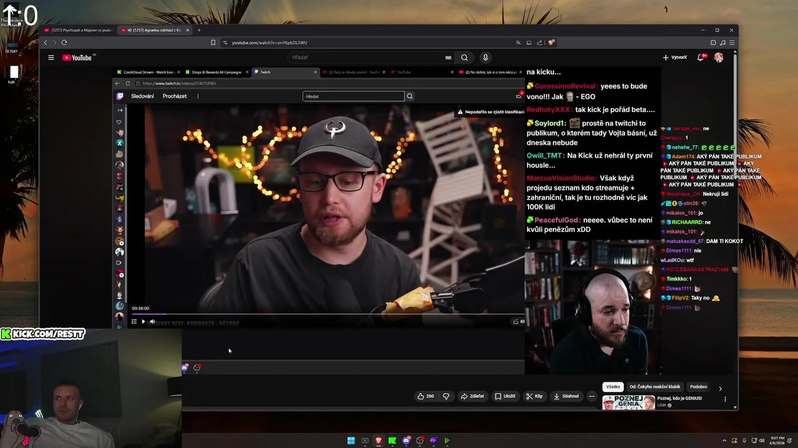Open options menu for 'Poznej, kdo je GENIUS!'
Screen dimensions: 798x448
coord(725,399)
